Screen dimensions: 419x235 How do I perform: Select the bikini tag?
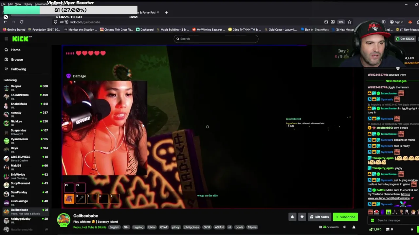(152, 227)
